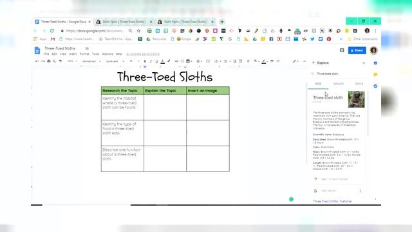412x232 pixels.
Task: Open the font family dropdown
Action: click(115, 61)
